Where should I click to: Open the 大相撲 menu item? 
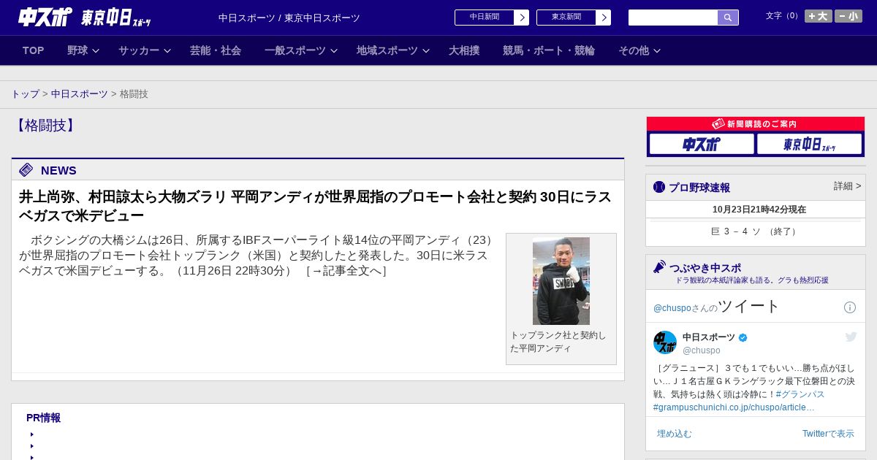[464, 50]
